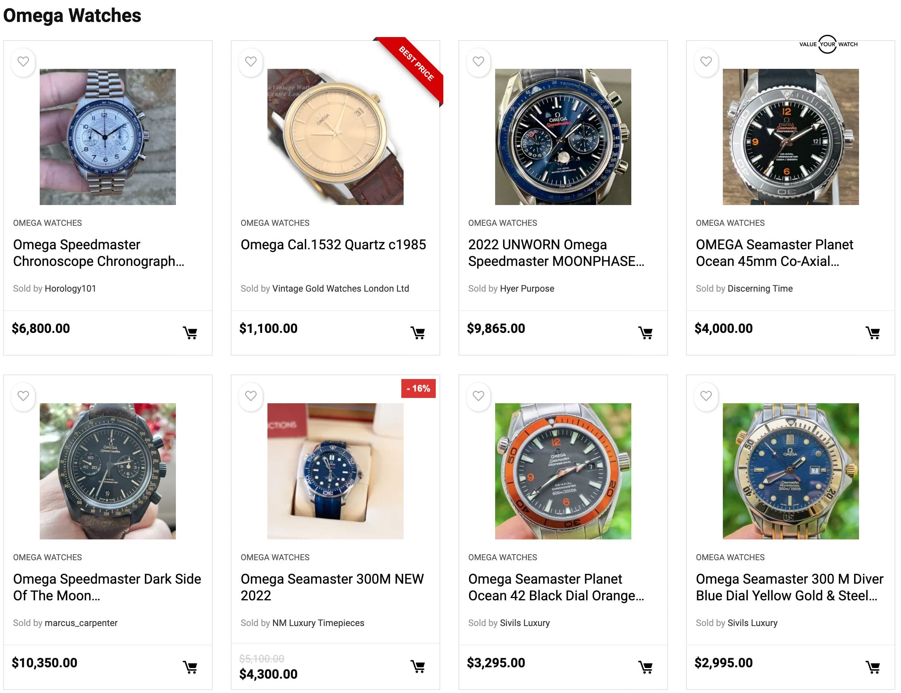The height and width of the screenshot is (693, 901).
Task: Add Dark Side Of The Moon to cart
Action: (190, 667)
